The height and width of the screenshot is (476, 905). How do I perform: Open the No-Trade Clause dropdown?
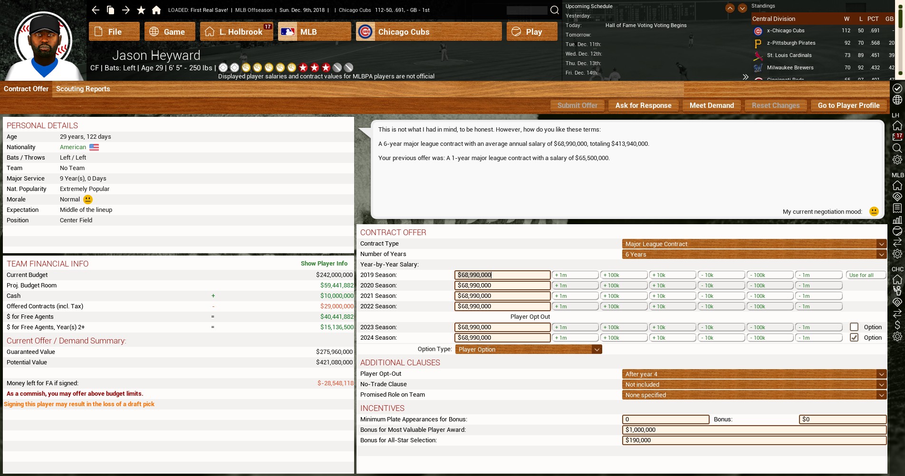(x=754, y=384)
